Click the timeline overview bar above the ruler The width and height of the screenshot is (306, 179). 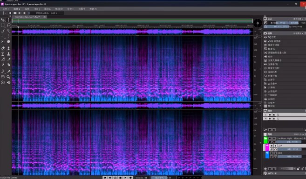click(x=132, y=21)
